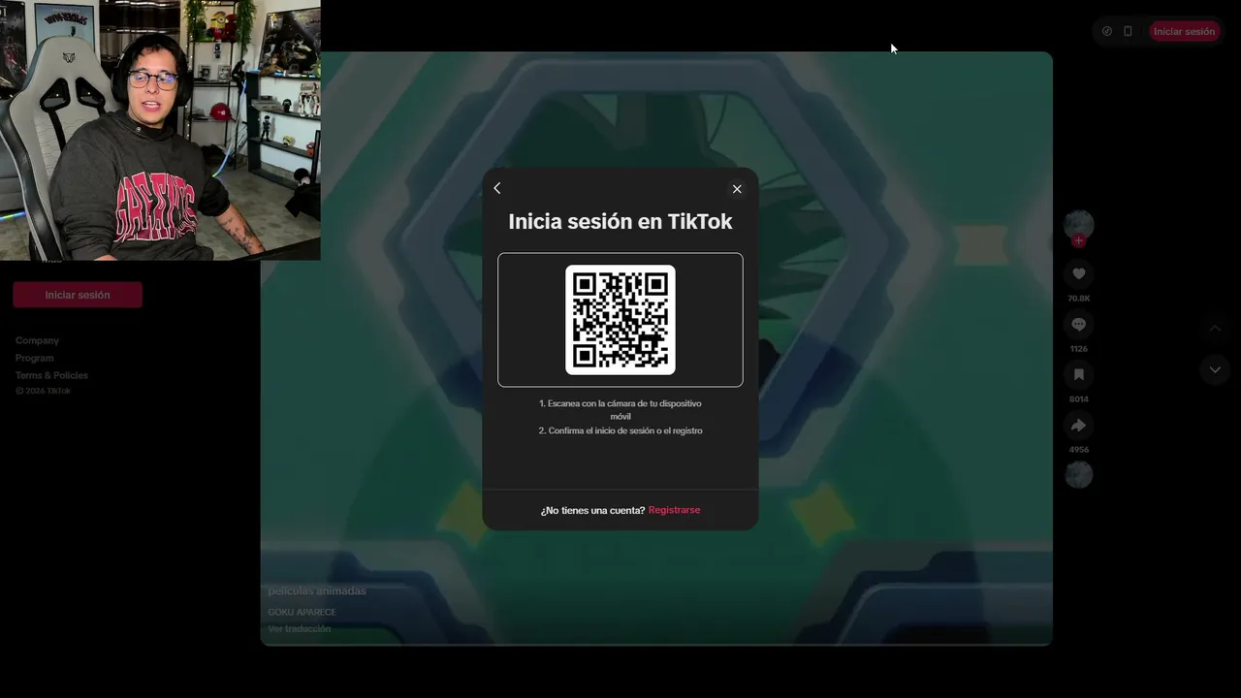Expand the Terms & Policies footer section

pos(51,375)
